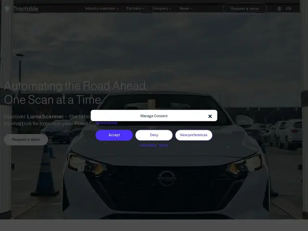Click the header Request a demo button

(245, 9)
